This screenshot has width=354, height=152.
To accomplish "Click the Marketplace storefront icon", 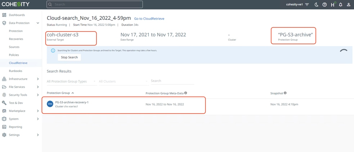I will 4,111.
